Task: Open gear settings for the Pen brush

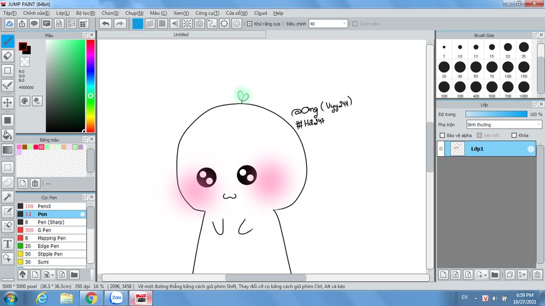Action: pos(82,214)
